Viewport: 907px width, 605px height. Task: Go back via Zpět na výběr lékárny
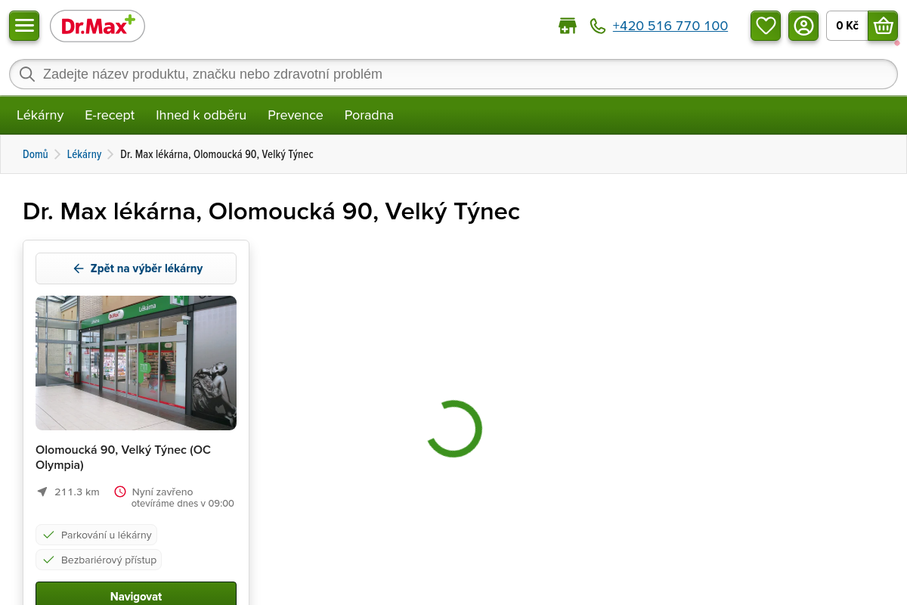[136, 268]
